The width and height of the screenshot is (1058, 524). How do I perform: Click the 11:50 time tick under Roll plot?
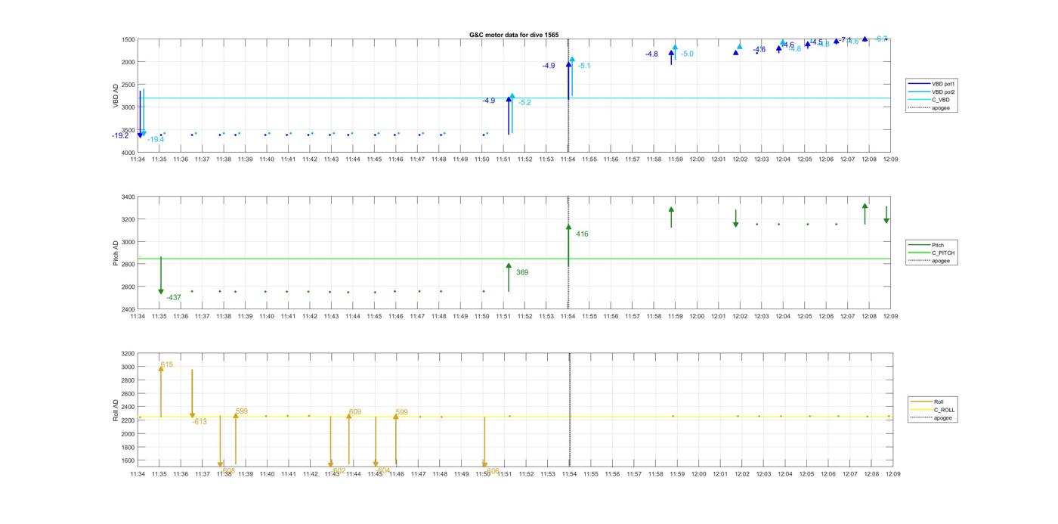483,474
